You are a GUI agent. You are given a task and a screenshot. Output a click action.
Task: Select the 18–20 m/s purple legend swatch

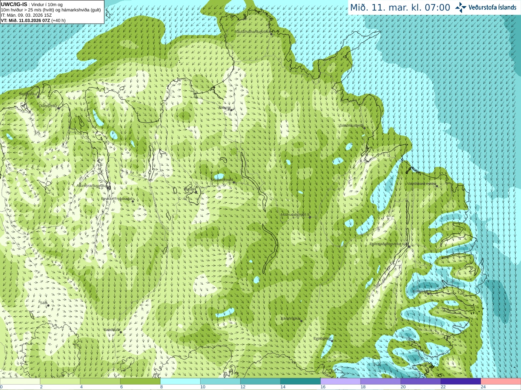click(381, 381)
